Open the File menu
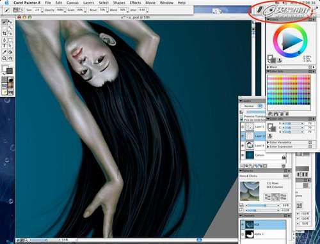The width and height of the screenshot is (320, 244). (48, 3)
